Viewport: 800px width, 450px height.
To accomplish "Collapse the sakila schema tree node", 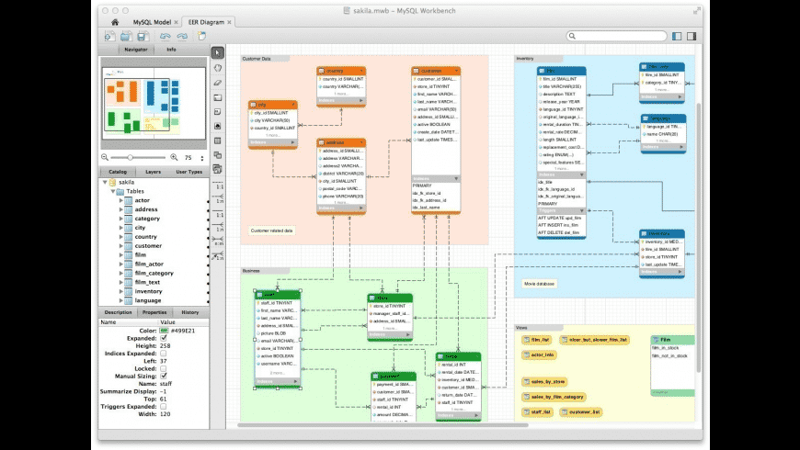I will pyautogui.click(x=105, y=182).
